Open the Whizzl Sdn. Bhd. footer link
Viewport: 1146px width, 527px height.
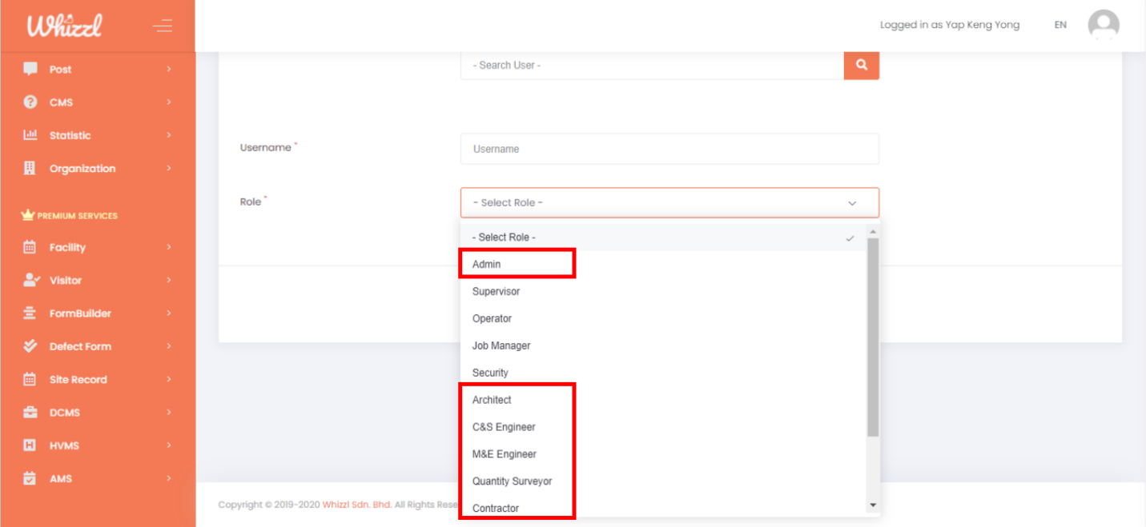356,505
